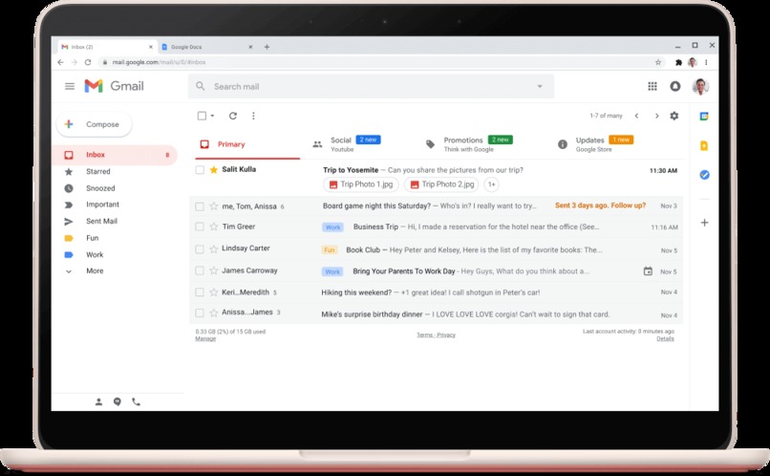Screen dimensions: 770x476
Task: Reload the page in the browser
Action: (88, 62)
